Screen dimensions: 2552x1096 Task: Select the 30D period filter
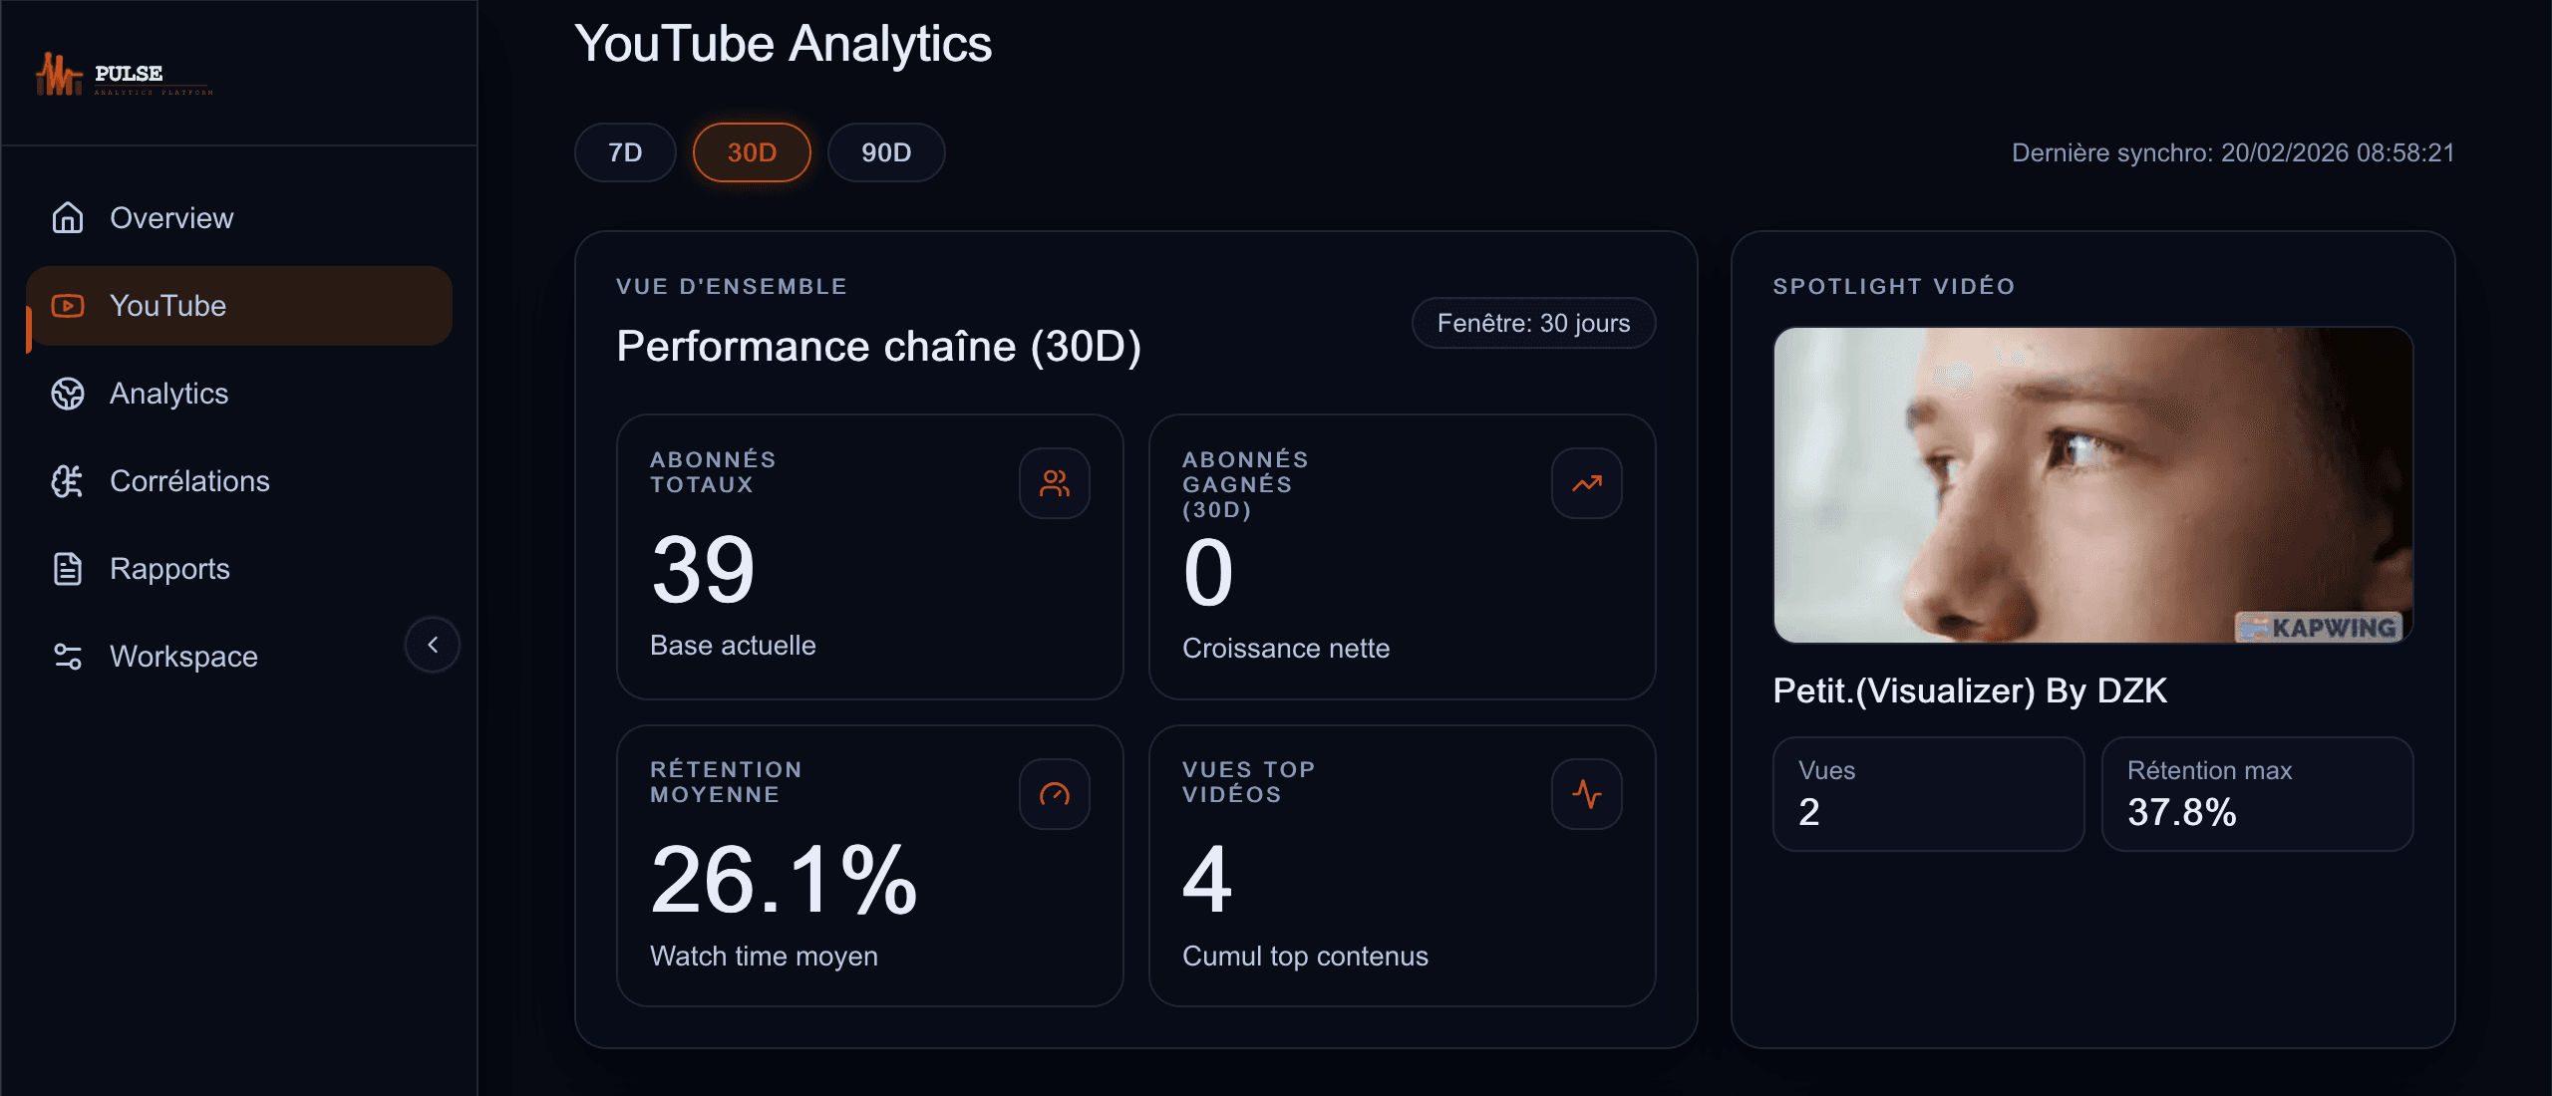pyautogui.click(x=752, y=152)
